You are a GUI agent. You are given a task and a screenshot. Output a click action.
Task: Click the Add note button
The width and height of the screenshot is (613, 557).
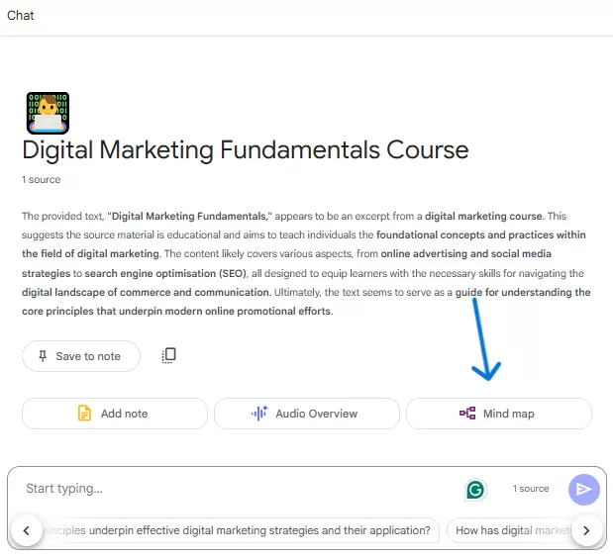[x=115, y=414]
